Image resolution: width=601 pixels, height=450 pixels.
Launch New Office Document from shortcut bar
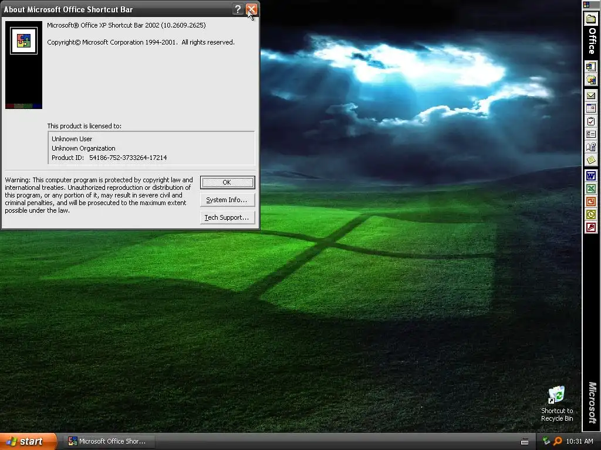click(590, 67)
